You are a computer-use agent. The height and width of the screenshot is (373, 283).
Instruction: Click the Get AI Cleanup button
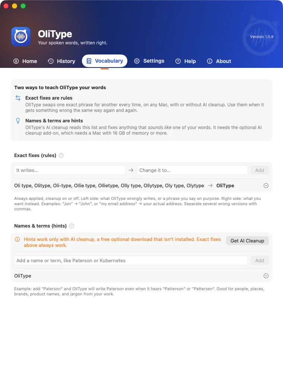(x=247, y=241)
